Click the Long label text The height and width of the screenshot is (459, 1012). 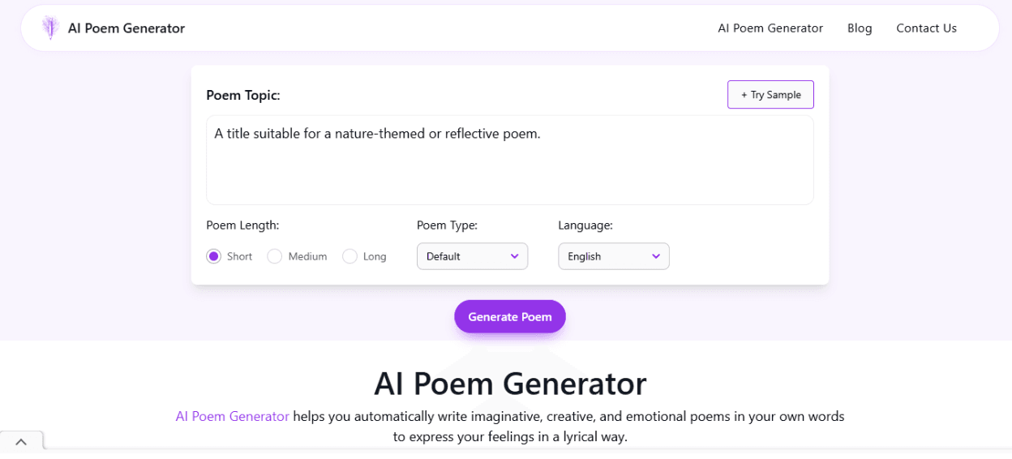pyautogui.click(x=375, y=256)
